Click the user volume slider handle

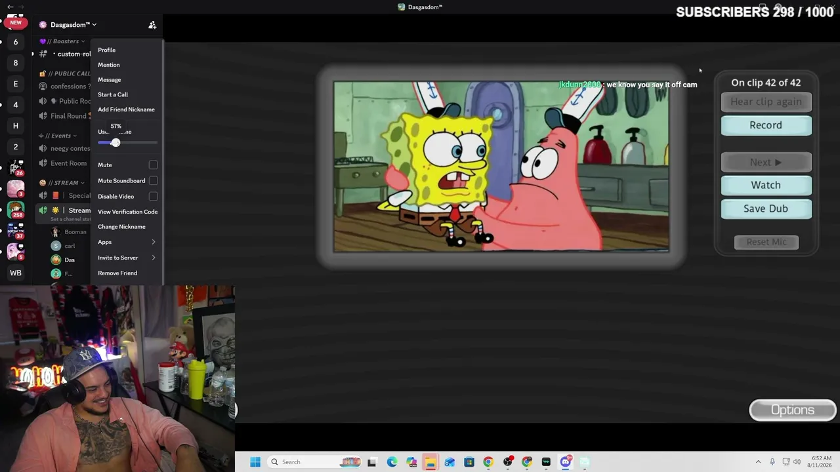coord(115,142)
